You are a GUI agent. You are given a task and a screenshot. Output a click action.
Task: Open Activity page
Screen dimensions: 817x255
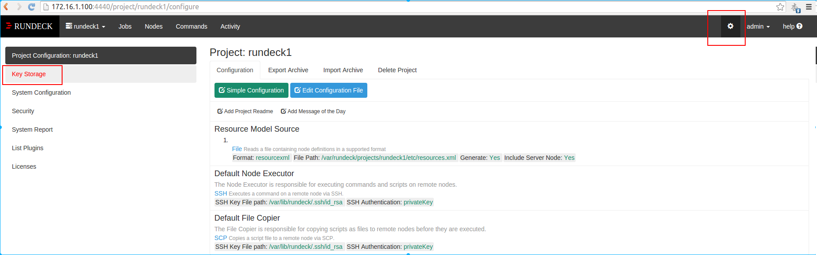(230, 26)
